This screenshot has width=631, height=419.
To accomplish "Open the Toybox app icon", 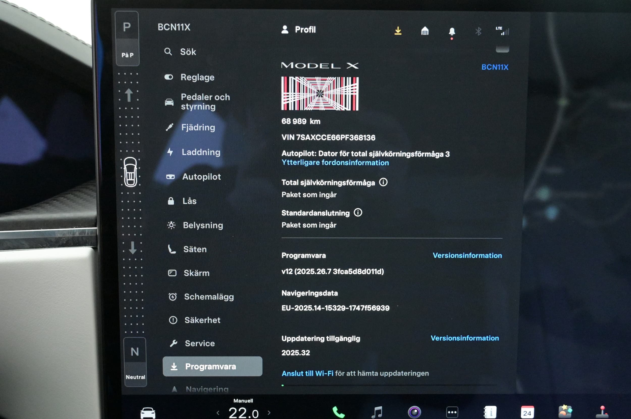I will 565,411.
